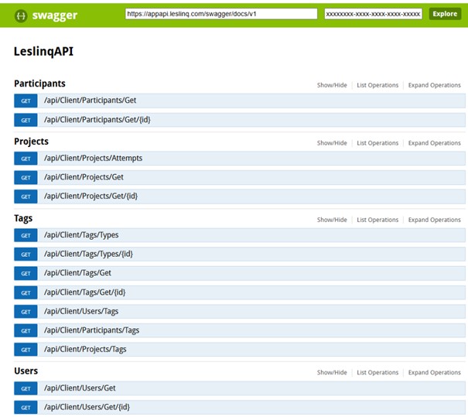
Task: List Operations for Users section
Action: click(x=377, y=373)
